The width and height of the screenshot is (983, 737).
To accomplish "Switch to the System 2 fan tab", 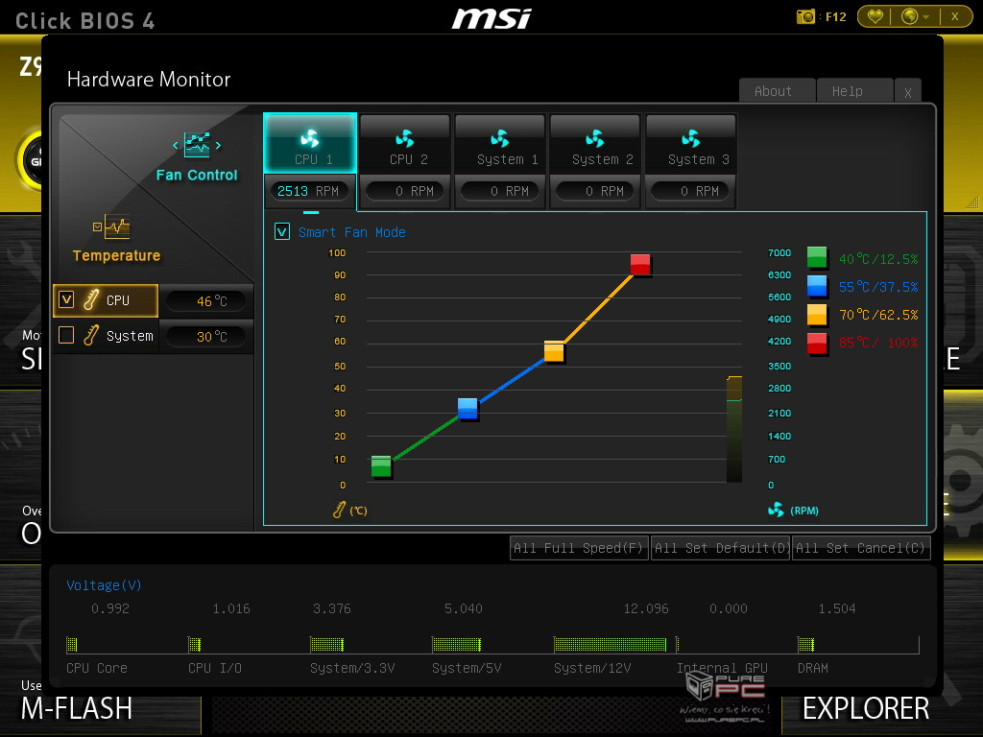I will [595, 144].
